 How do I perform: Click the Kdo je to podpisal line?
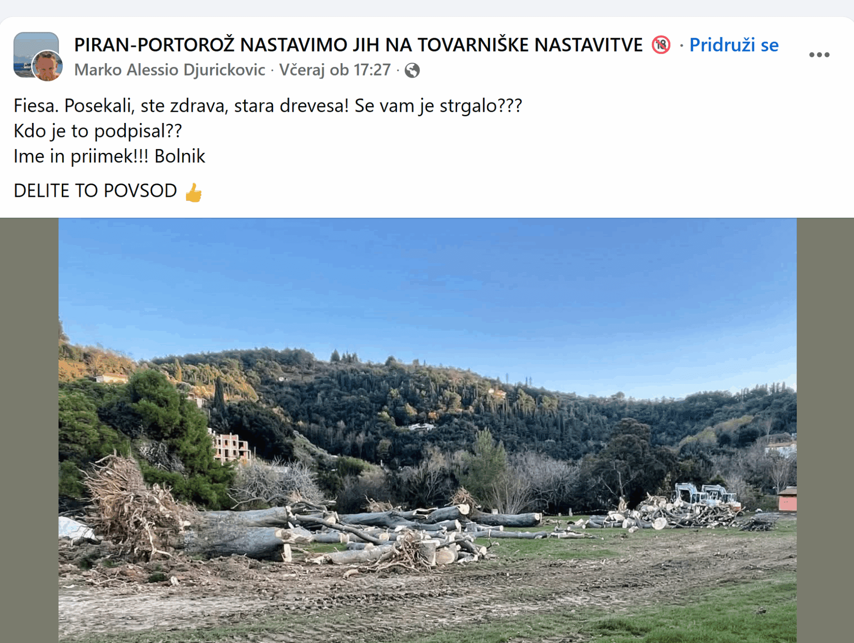[98, 131]
